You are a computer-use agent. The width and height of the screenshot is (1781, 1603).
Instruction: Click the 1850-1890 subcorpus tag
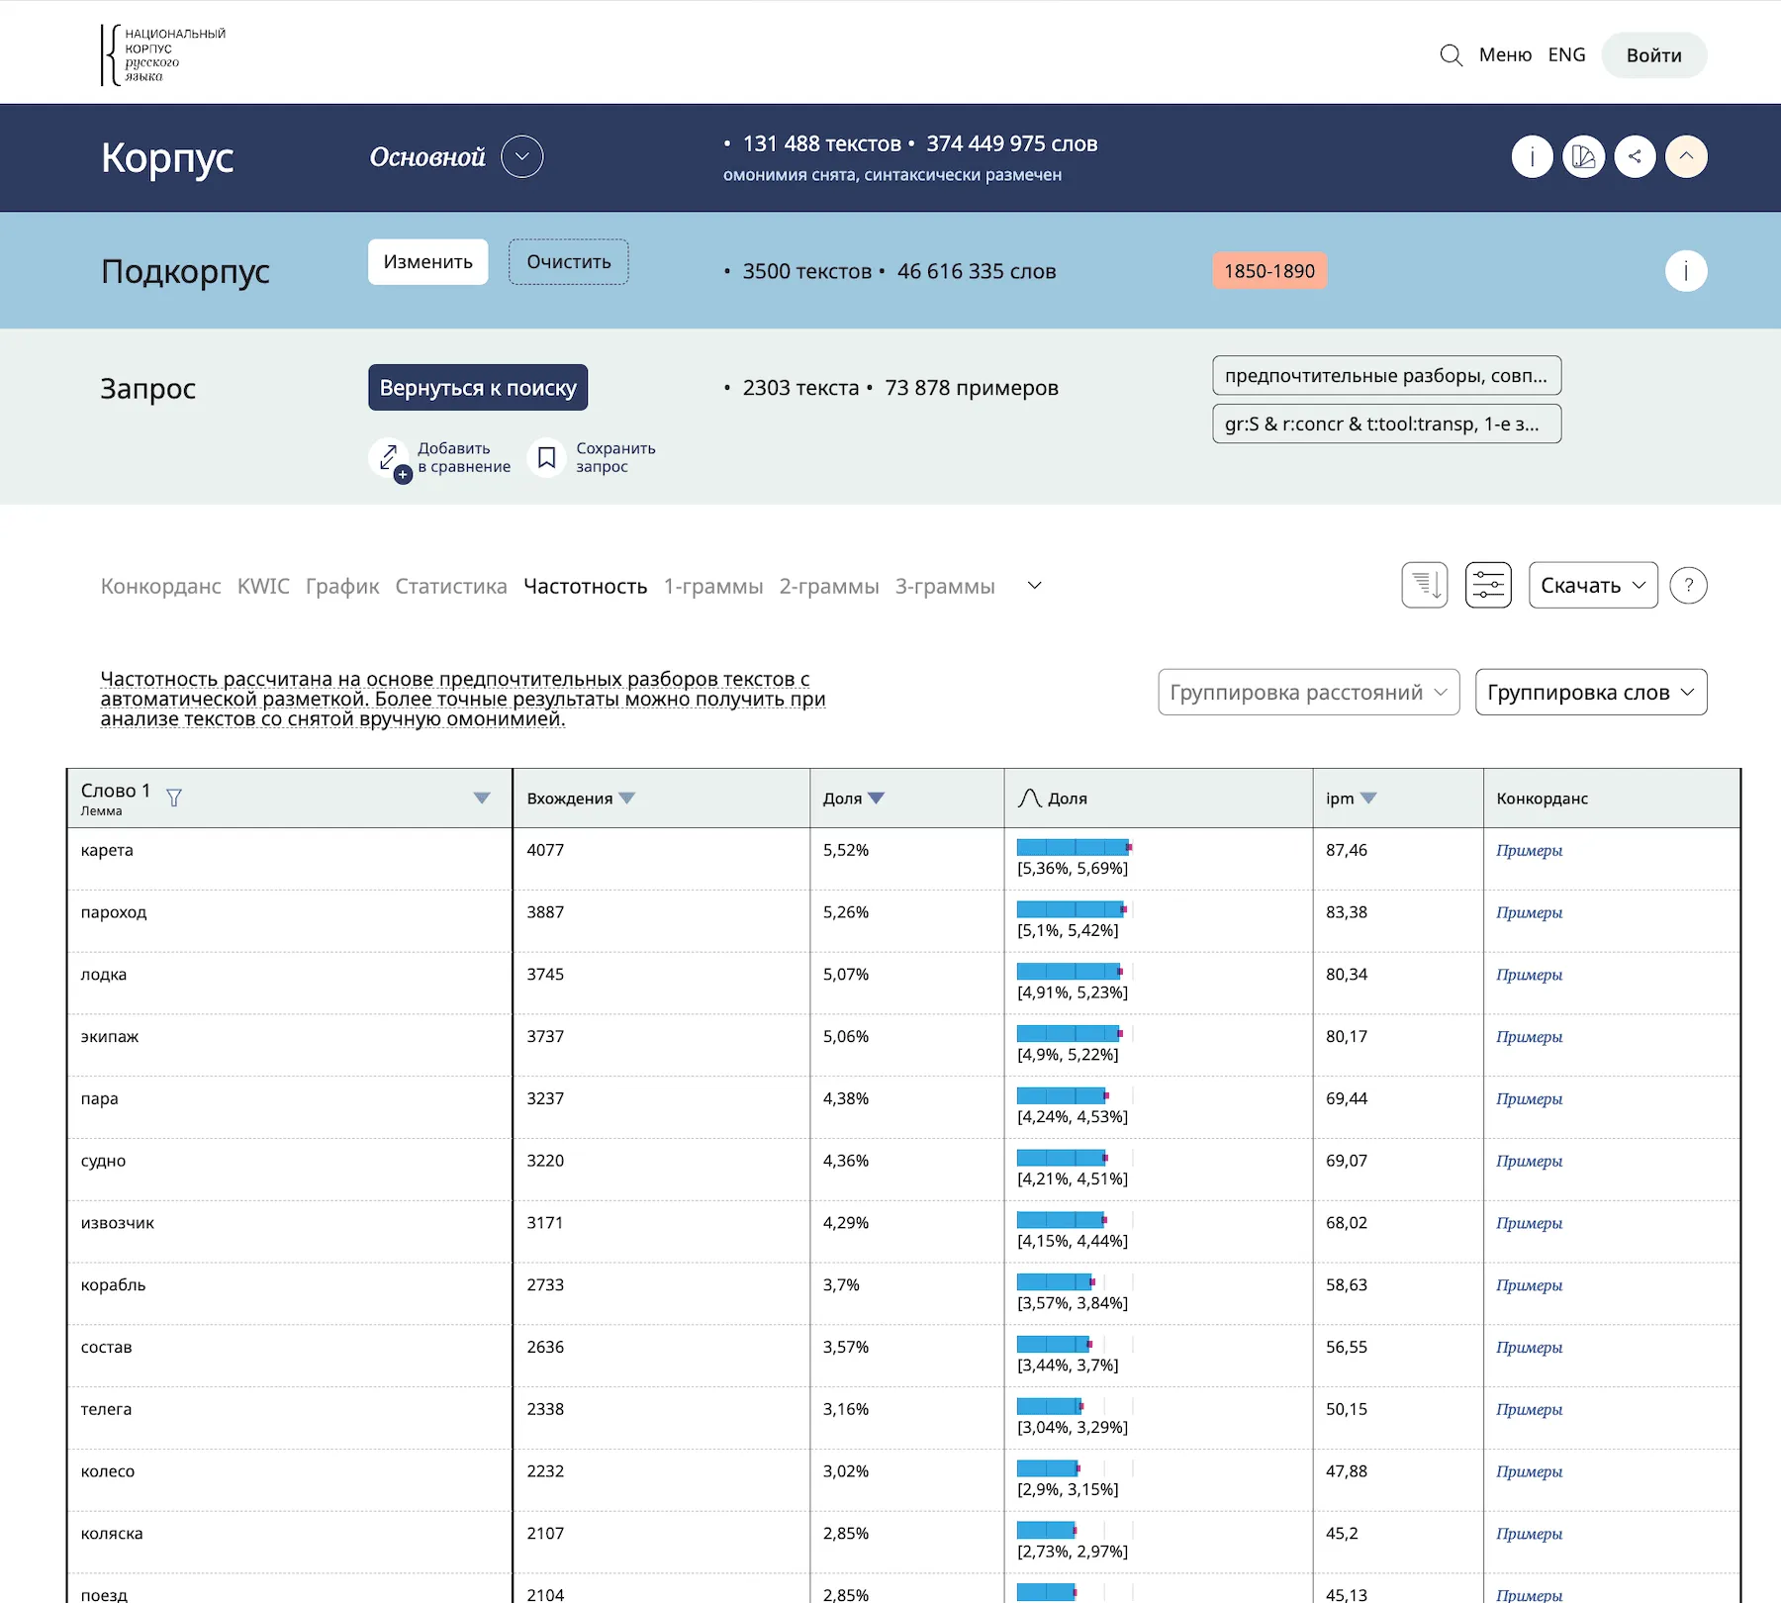point(1269,271)
